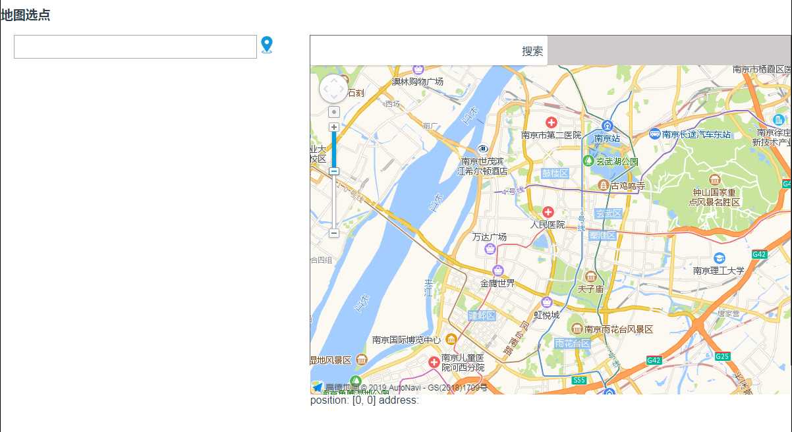Click the lower grey zoom track
Image resolution: width=792 pixels, height=432 pixels.
[x=334, y=202]
